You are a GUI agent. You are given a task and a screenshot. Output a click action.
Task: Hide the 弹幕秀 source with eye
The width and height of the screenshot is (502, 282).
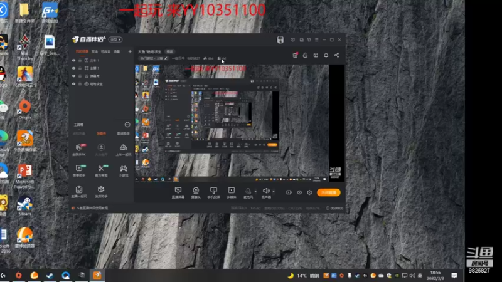(73, 76)
